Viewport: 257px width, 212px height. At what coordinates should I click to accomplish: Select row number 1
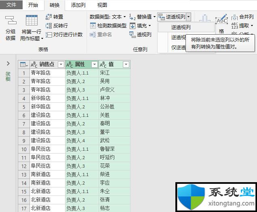[24, 73]
